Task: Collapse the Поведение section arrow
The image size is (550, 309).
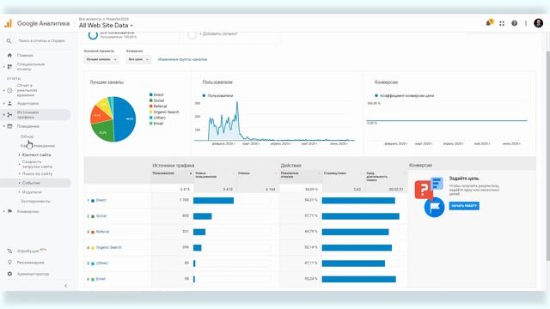Action: point(4,126)
